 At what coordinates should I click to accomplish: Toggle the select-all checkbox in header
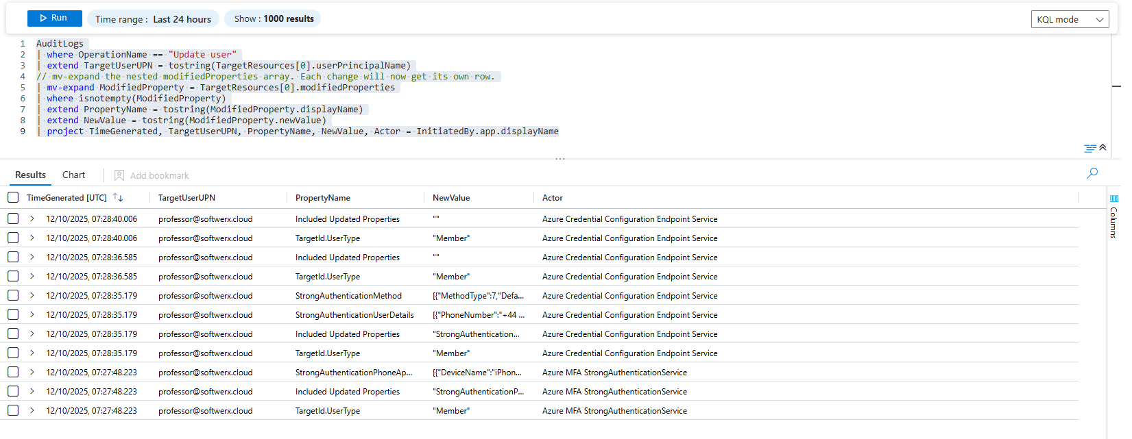pos(13,197)
